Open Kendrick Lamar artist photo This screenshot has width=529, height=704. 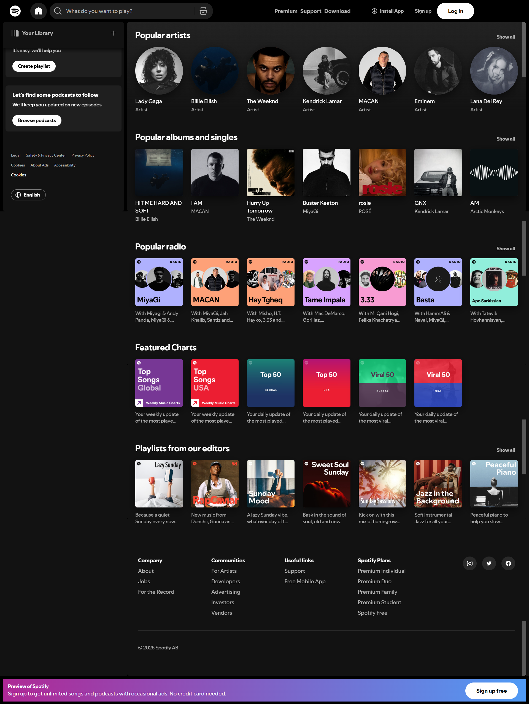tap(326, 71)
